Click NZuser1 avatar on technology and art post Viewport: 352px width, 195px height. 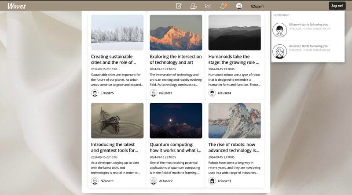pos(154,93)
